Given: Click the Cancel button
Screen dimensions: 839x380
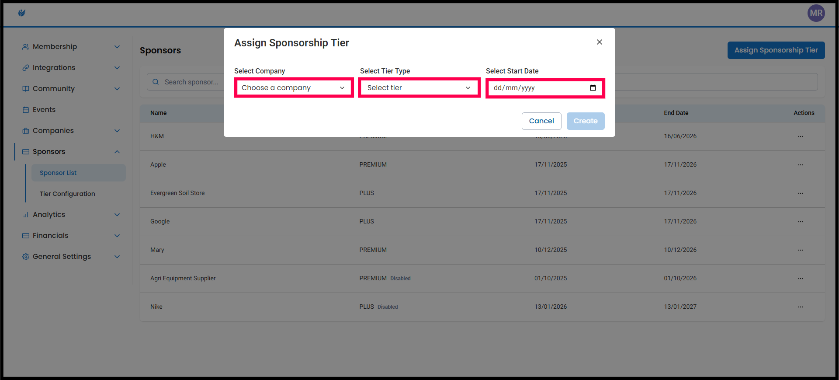Looking at the screenshot, I should click(541, 121).
